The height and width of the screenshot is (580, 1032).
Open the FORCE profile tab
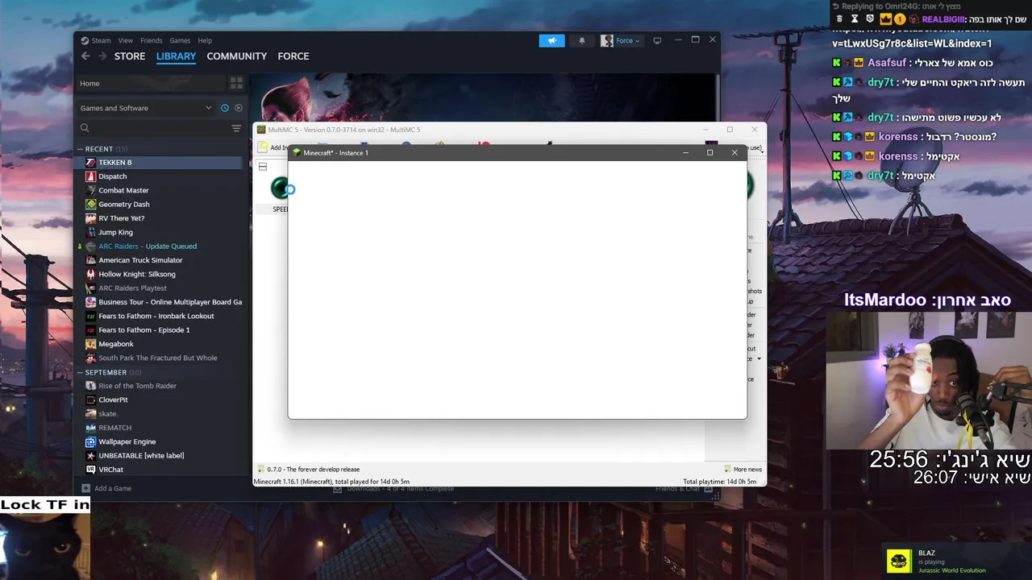point(293,56)
